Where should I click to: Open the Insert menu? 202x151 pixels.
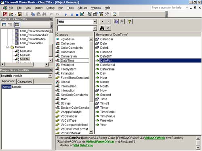click(x=39, y=8)
